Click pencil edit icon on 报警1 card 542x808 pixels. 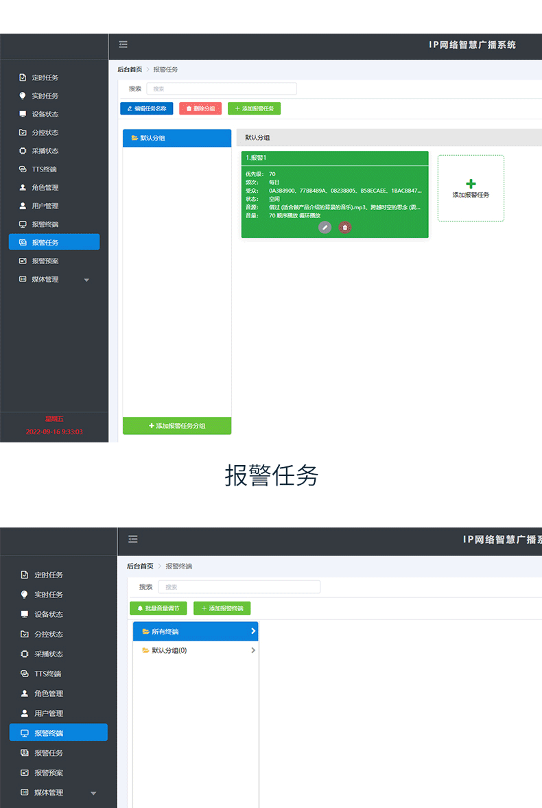coord(325,227)
